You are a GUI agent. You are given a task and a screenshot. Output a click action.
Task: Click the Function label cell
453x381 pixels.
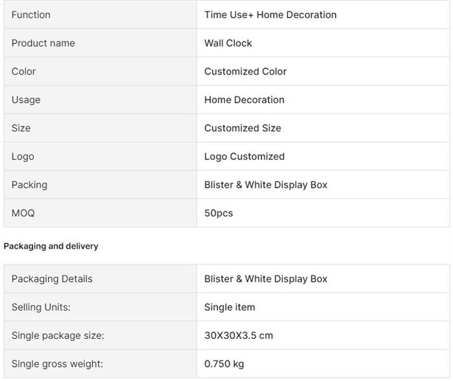[31, 15]
